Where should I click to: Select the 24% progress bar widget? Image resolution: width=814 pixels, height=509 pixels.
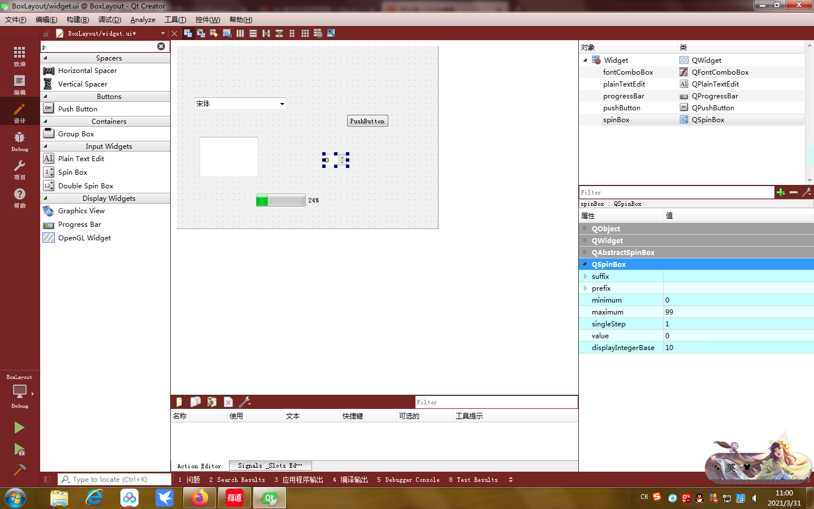(x=281, y=200)
